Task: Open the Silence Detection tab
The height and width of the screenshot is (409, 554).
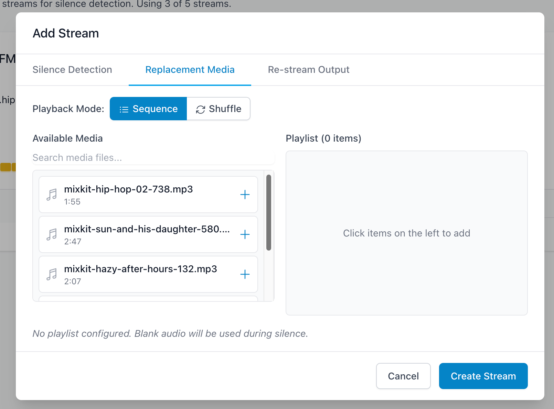Action: [x=72, y=70]
